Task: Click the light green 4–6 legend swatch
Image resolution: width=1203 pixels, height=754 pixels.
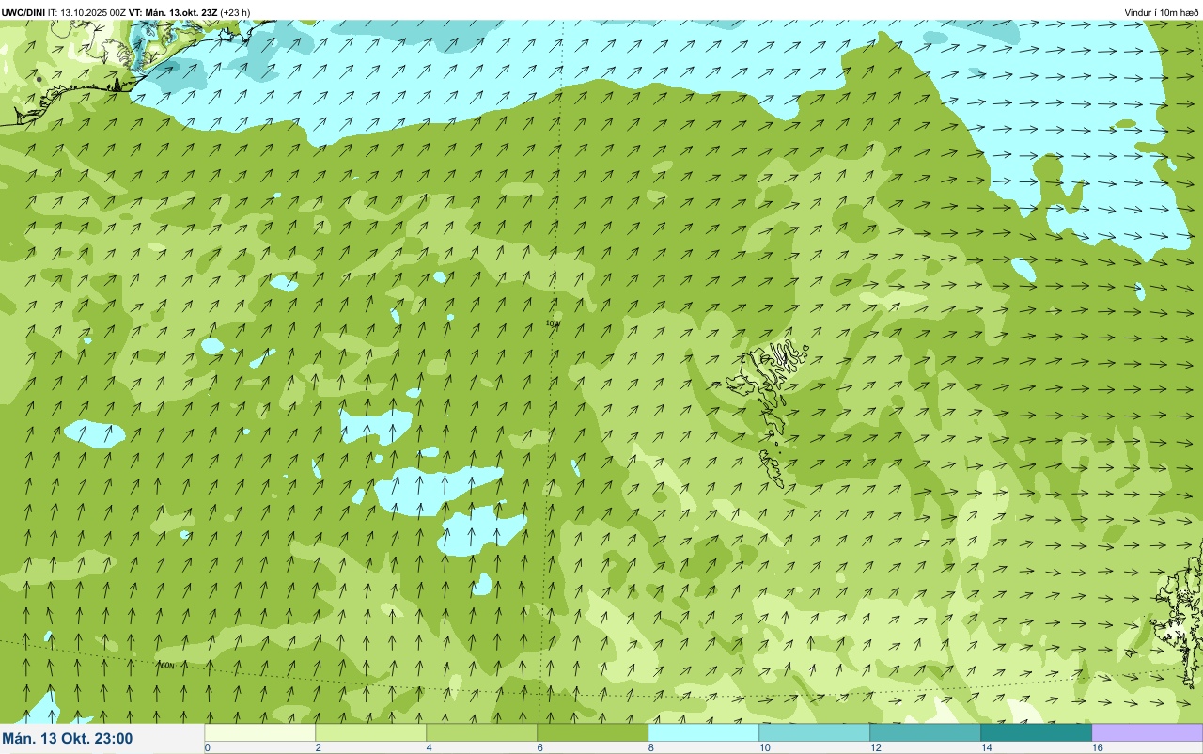Action: click(x=482, y=731)
